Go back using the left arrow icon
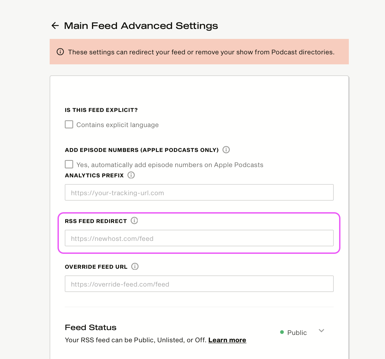Image resolution: width=385 pixels, height=359 pixels. click(55, 26)
